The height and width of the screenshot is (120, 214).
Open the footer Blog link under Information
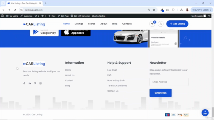68,86
